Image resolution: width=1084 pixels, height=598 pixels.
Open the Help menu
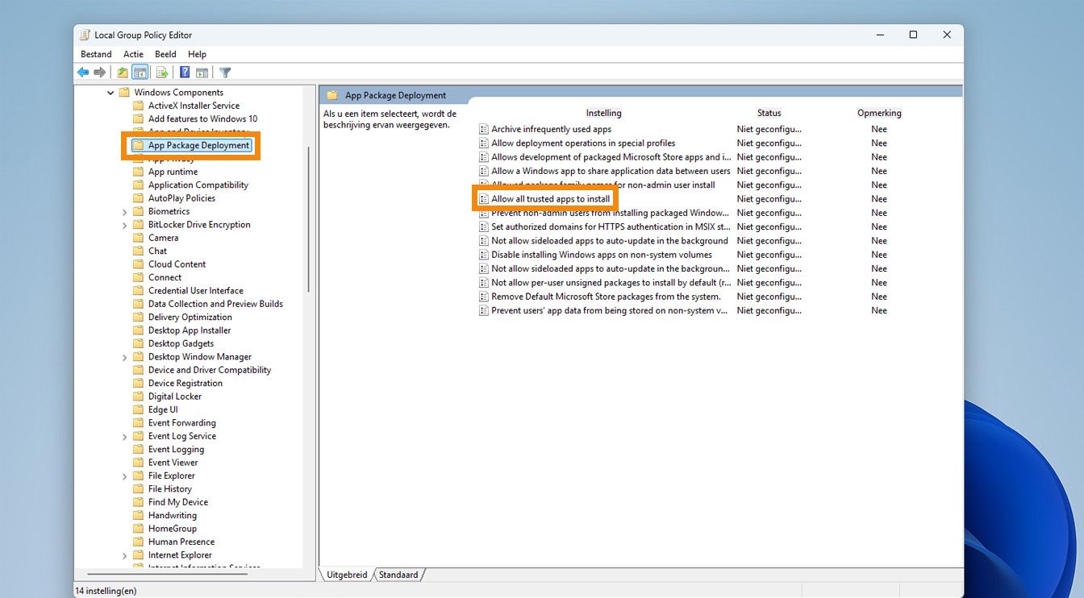pos(197,54)
